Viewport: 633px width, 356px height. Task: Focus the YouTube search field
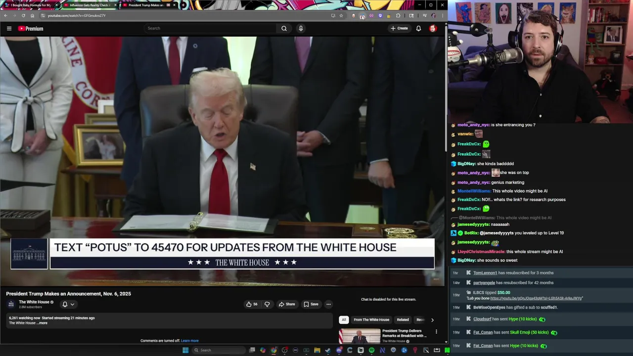pyautogui.click(x=210, y=28)
